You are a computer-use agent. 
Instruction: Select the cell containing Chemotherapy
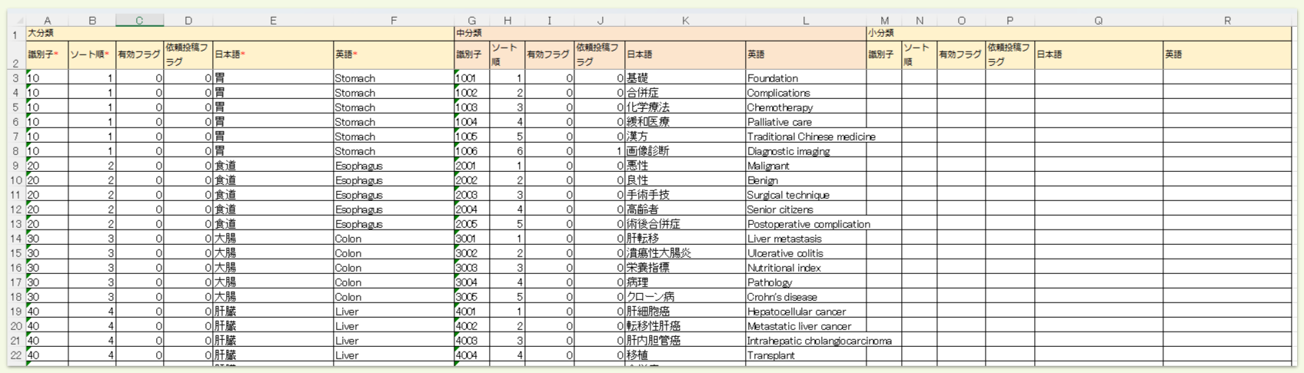pyautogui.click(x=806, y=107)
